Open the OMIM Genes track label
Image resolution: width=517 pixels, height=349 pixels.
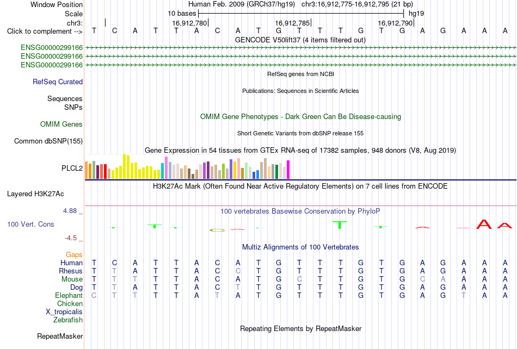click(61, 124)
